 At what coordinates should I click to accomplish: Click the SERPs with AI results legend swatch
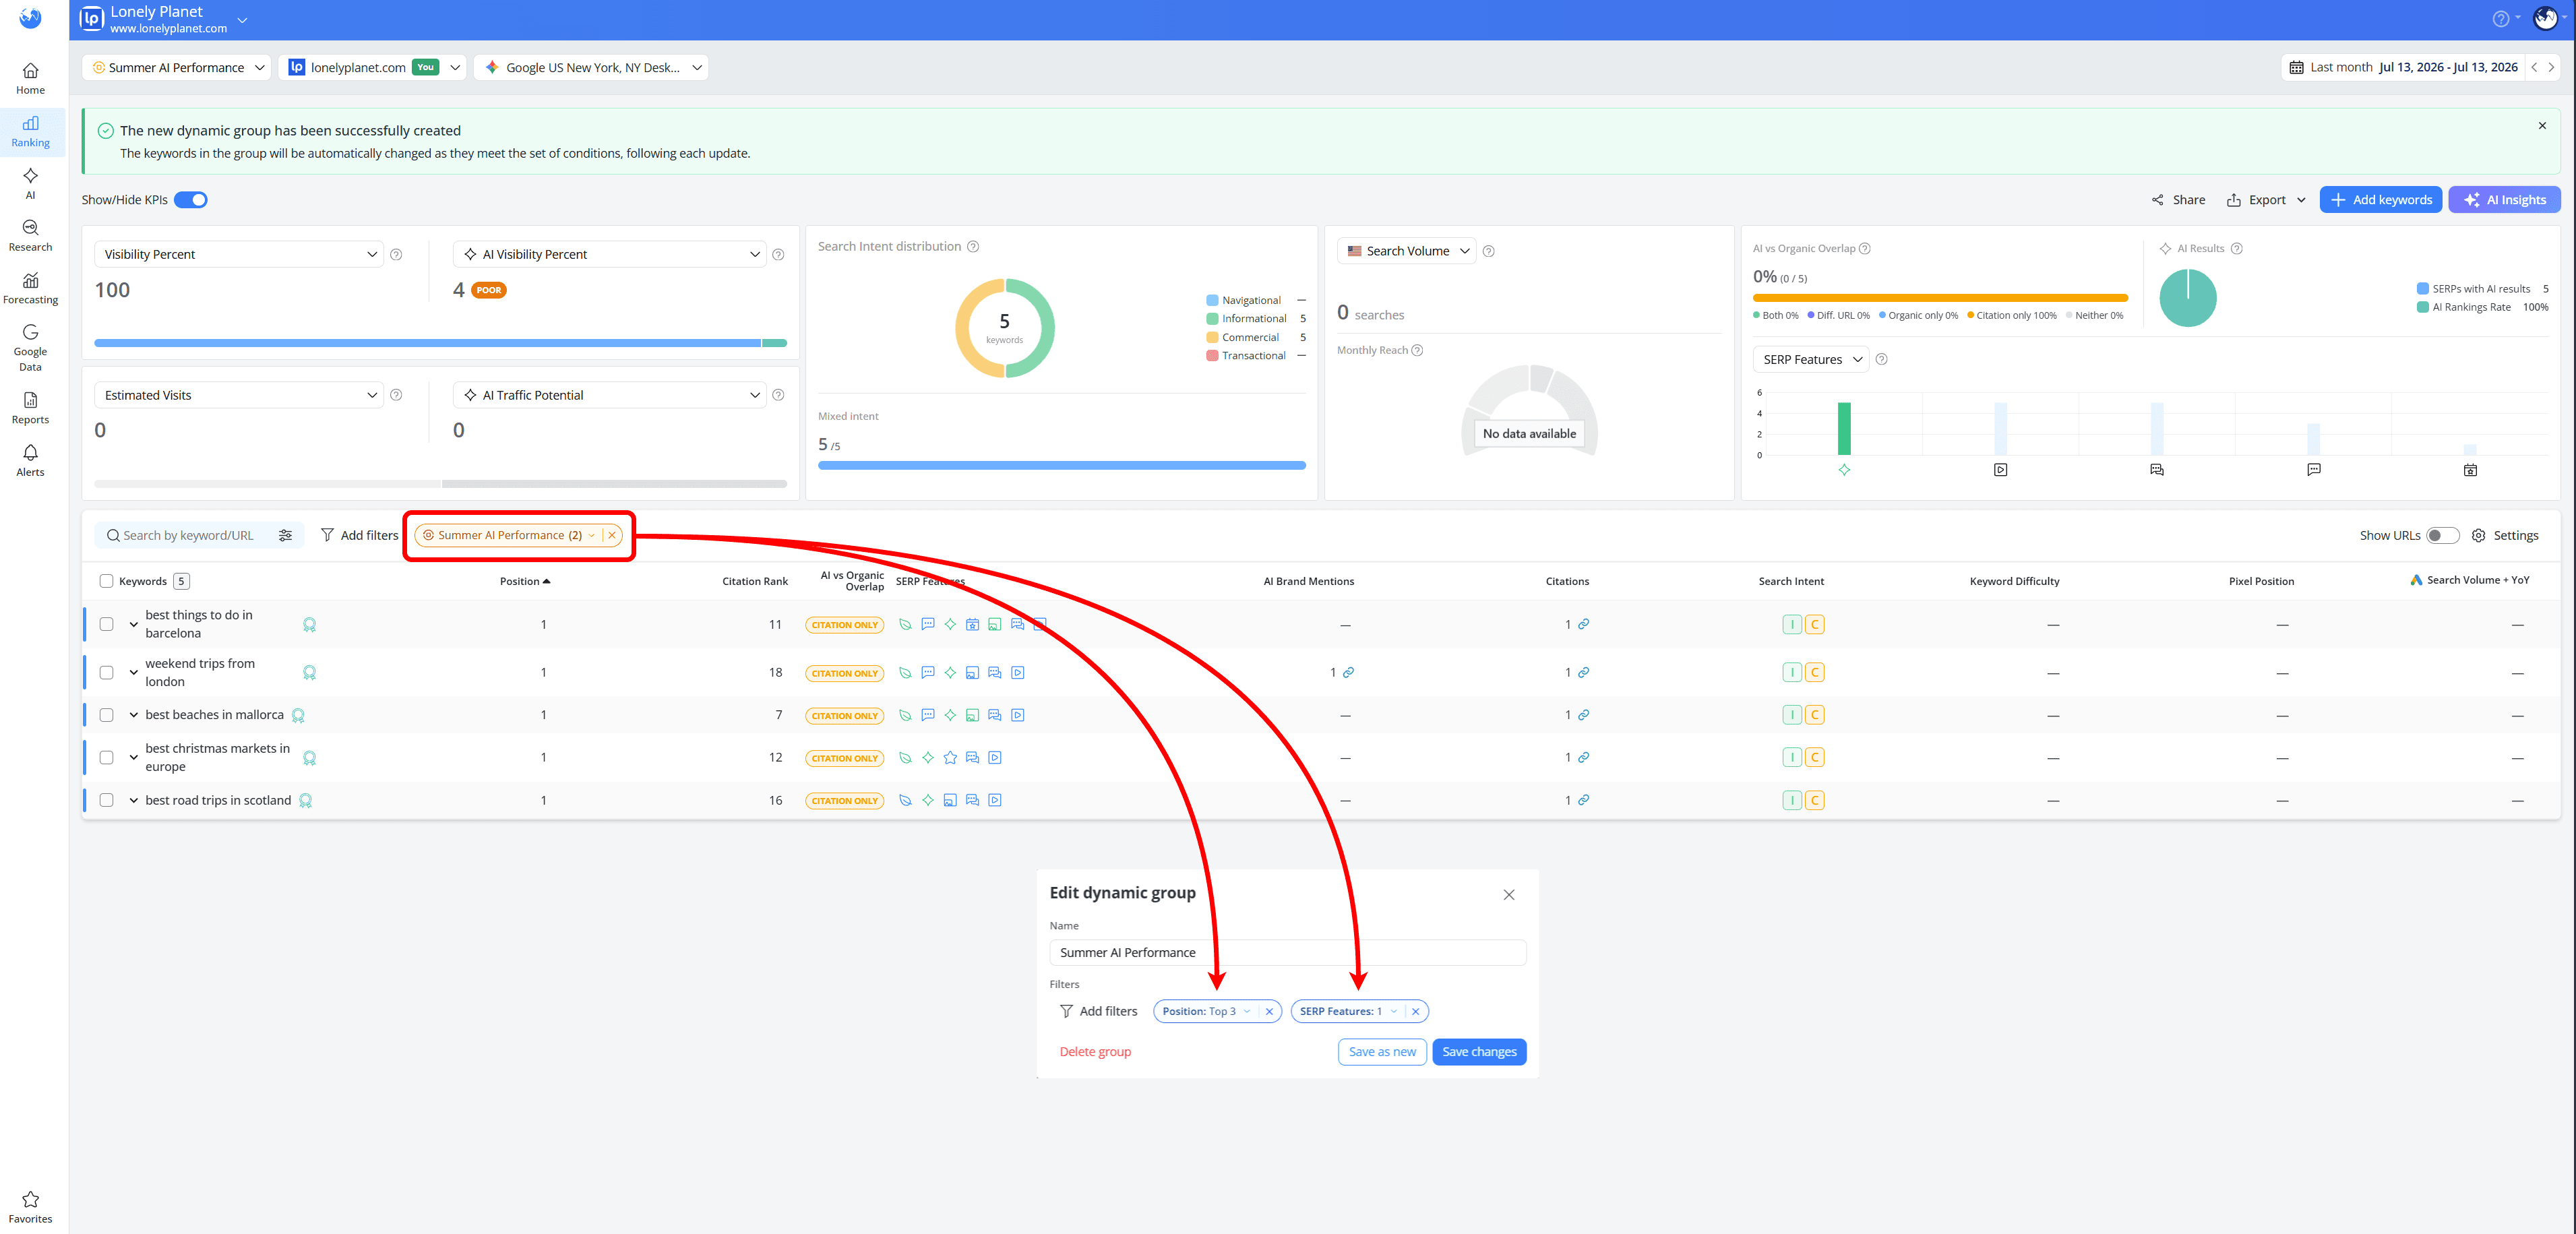[x=2423, y=289]
